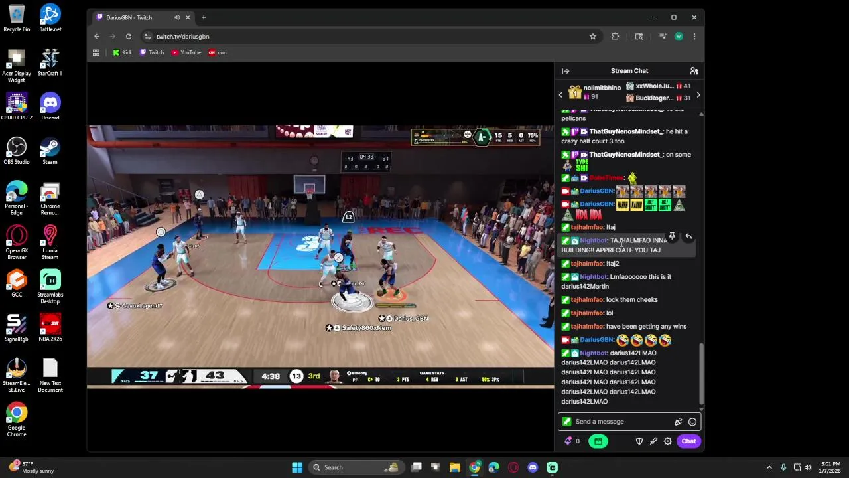View site information icon in address bar

click(x=147, y=37)
